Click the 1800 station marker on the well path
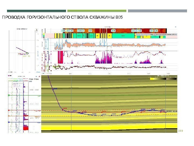194x146 pixels. 92,115
